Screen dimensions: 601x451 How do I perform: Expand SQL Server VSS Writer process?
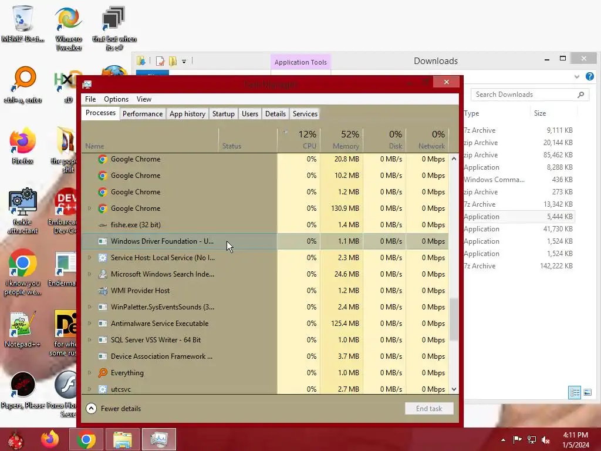coord(89,340)
